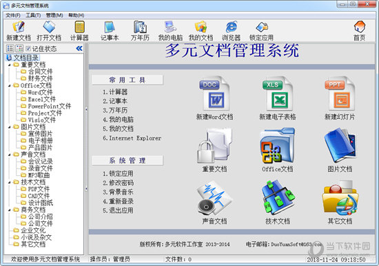This screenshot has height=266, width=379.
Task: Click the 5.我的文档 link in the 常用工具 list
Action: pos(118,129)
